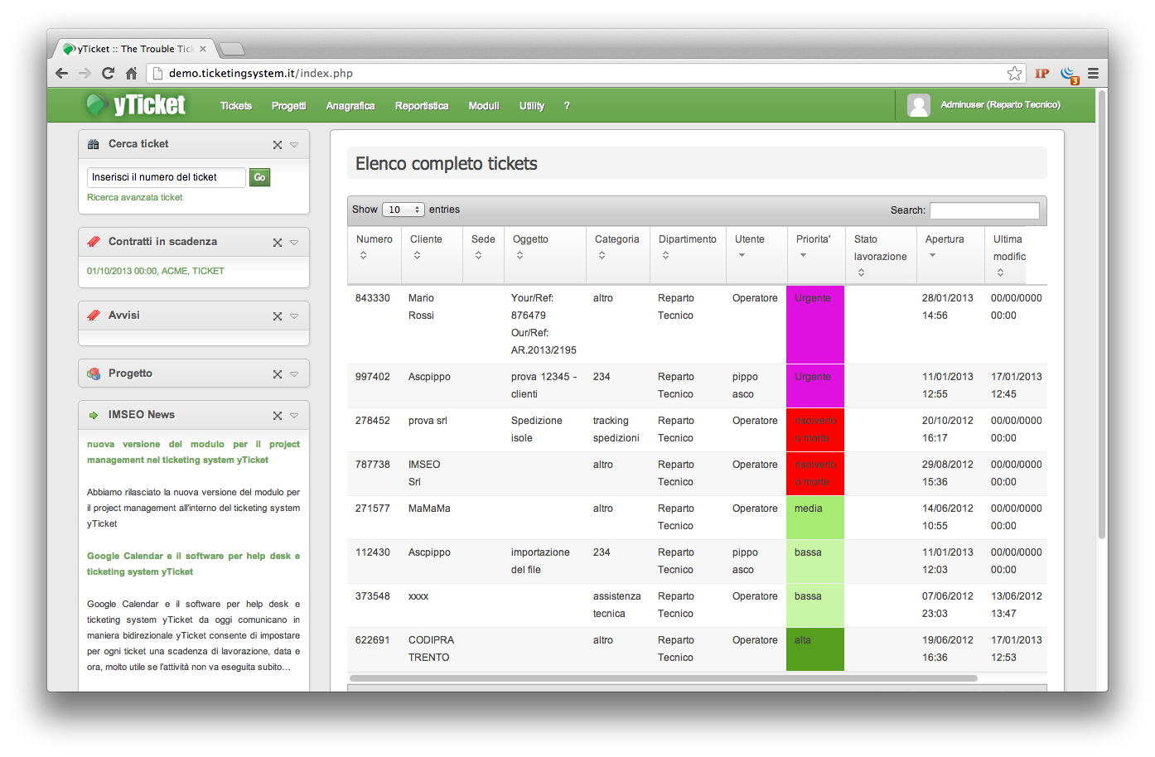Open the Anagrafica menu
The width and height of the screenshot is (1155, 757).
tap(350, 106)
